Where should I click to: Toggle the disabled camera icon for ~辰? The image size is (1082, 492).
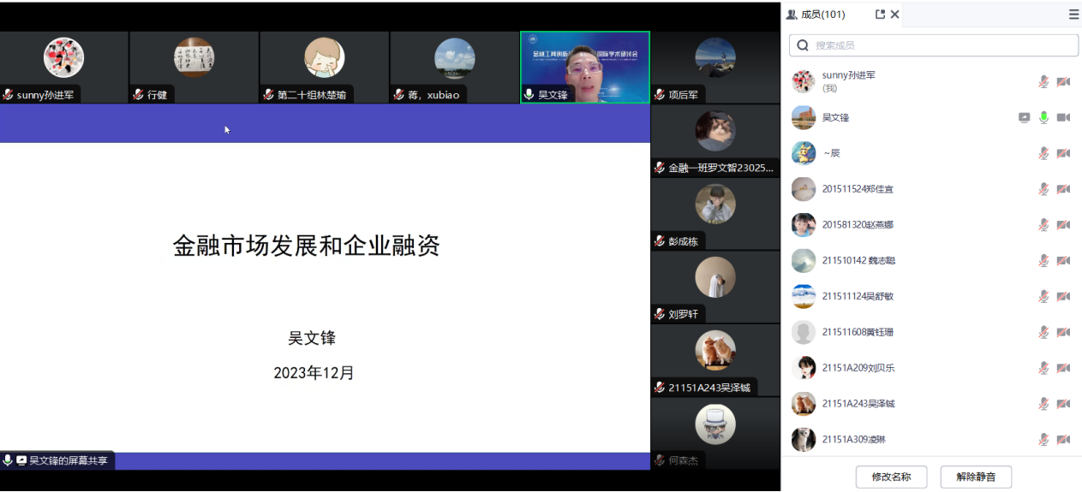click(1063, 153)
